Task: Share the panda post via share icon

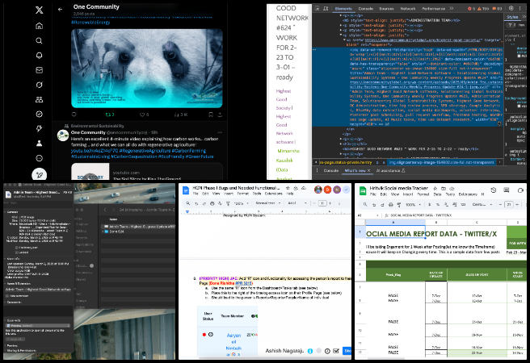Action: [220, 115]
